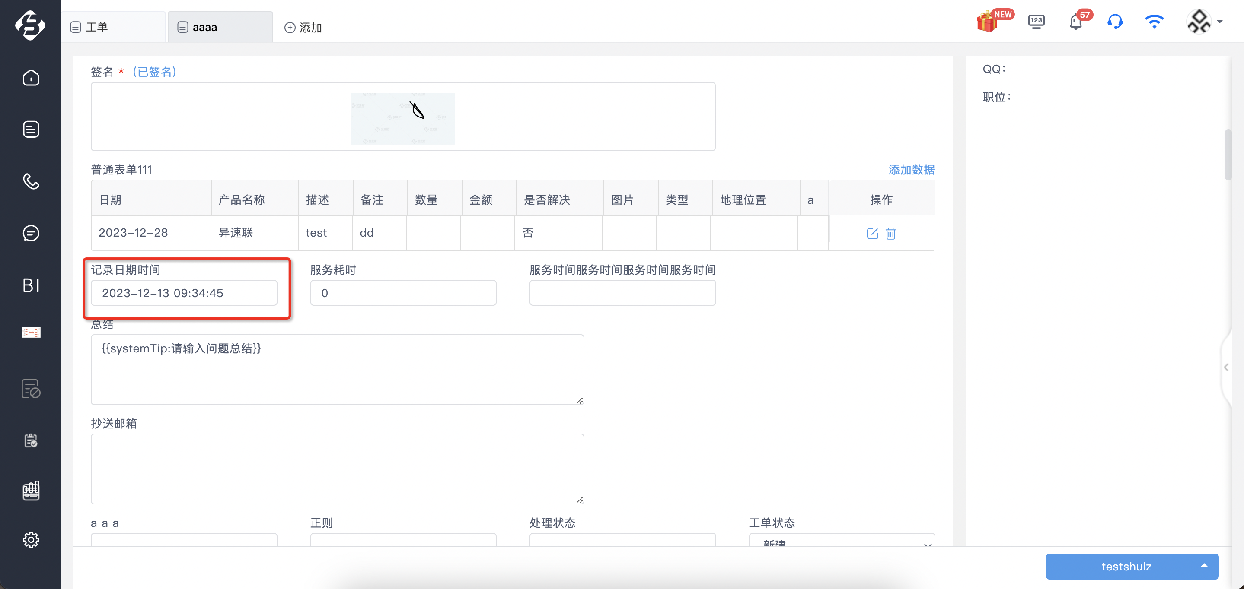Click 添加 to add a tab
The height and width of the screenshot is (589, 1244).
pos(303,28)
